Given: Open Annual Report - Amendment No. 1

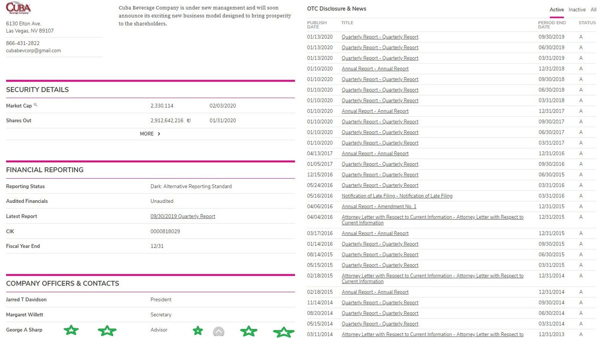Looking at the screenshot, I should (379, 206).
